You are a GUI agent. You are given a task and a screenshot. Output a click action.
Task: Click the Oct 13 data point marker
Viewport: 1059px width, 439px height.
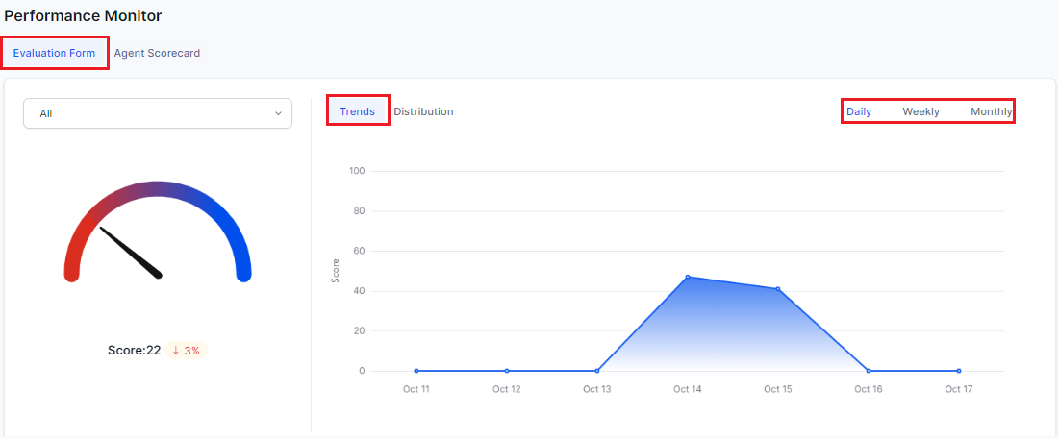597,371
